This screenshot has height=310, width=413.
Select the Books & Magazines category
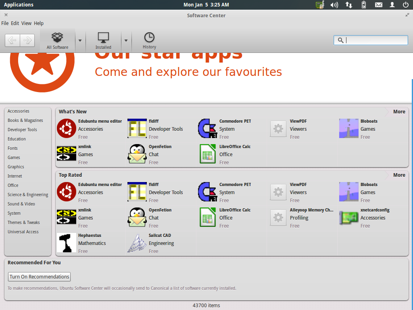pos(25,120)
